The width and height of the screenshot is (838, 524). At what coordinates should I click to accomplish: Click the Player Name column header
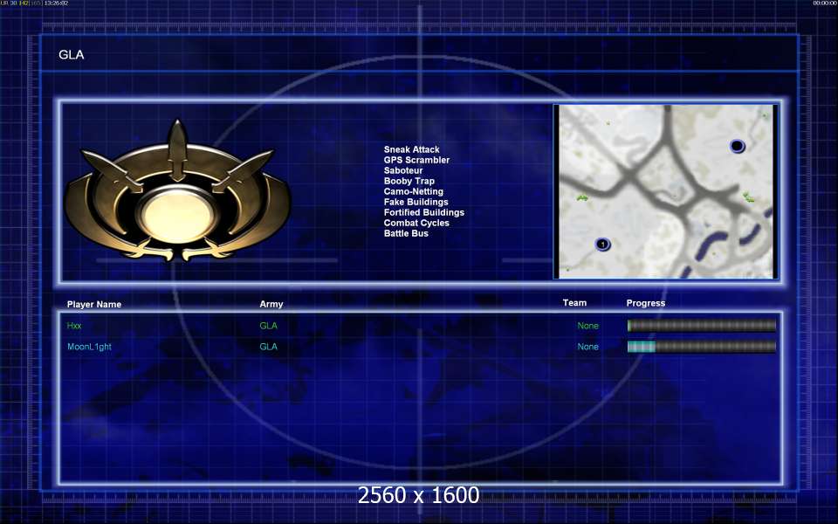94,304
